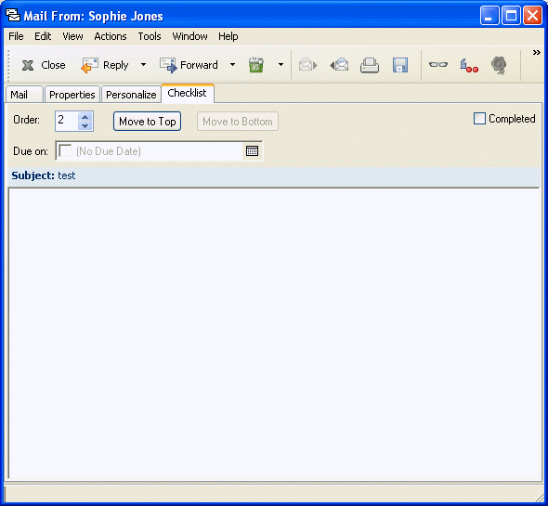Click the Print icon
This screenshot has width=548, height=506.
tap(370, 65)
